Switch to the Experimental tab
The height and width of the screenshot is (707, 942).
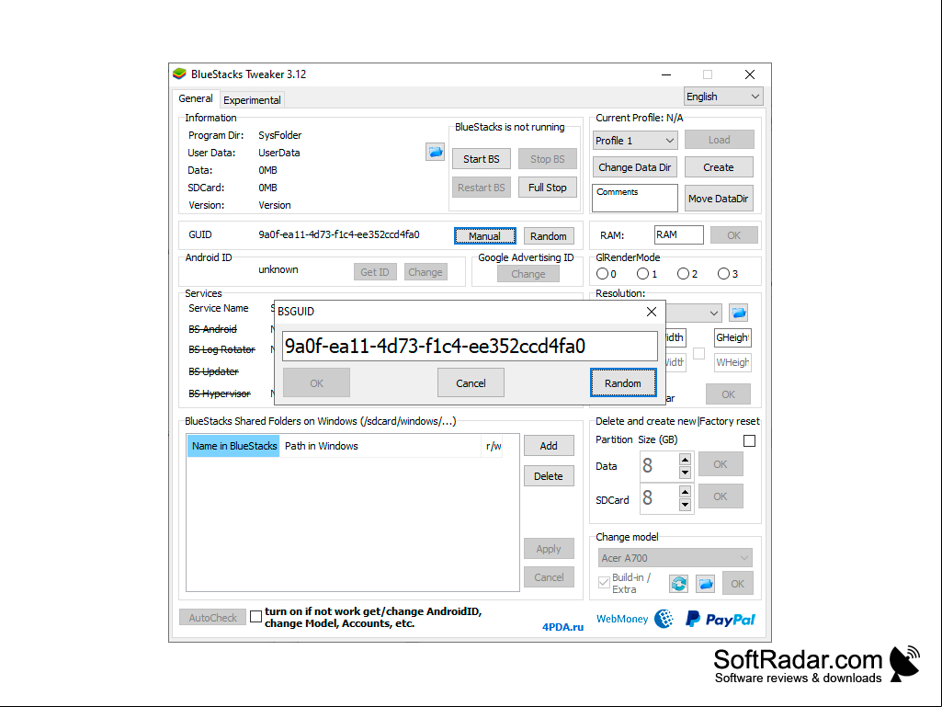pyautogui.click(x=252, y=100)
